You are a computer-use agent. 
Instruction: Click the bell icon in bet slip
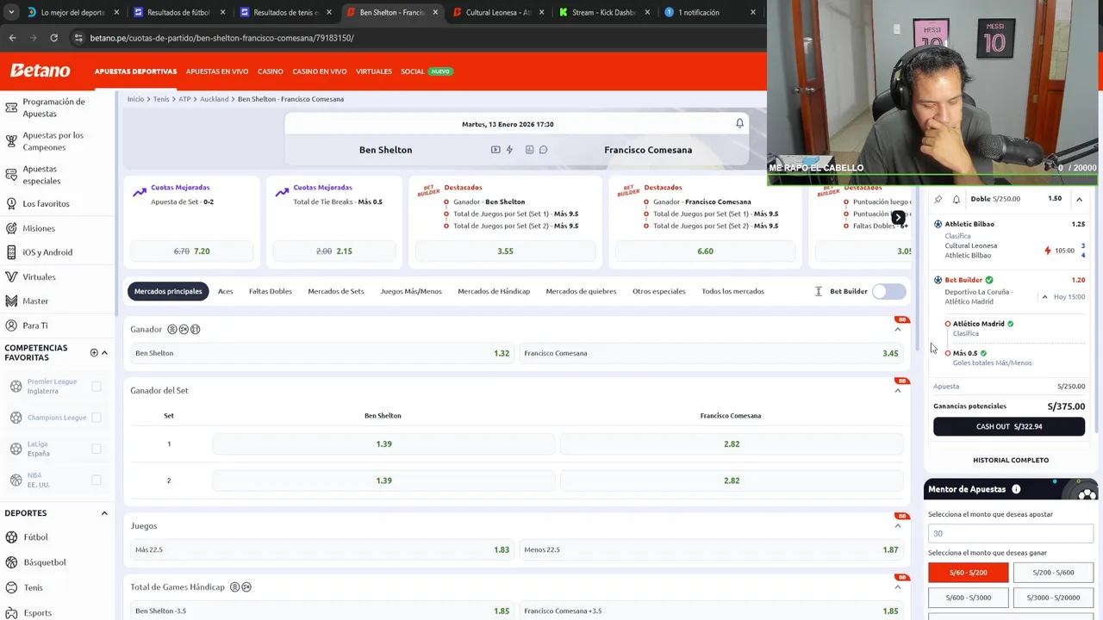(956, 199)
